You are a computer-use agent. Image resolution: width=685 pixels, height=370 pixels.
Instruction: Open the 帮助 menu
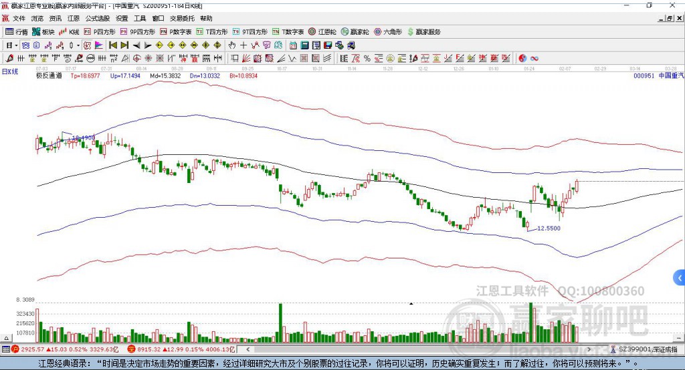[x=206, y=18]
